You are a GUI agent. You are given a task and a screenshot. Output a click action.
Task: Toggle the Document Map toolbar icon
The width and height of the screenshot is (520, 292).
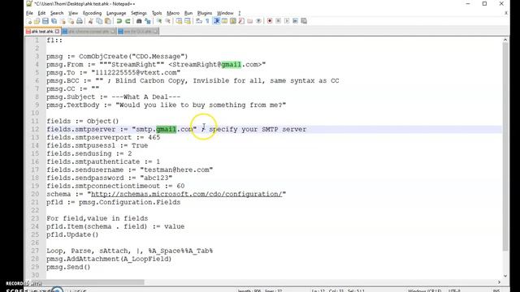coord(233,21)
